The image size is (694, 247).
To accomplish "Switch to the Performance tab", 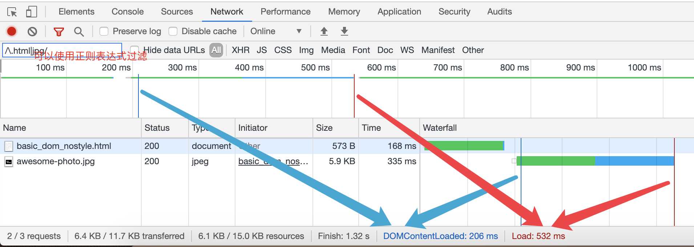I will pos(285,12).
